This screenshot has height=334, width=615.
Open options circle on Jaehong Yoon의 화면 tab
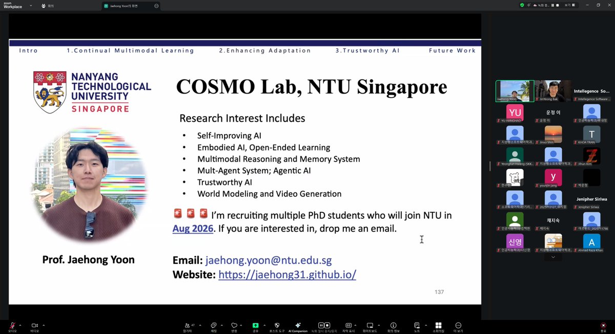click(156, 6)
